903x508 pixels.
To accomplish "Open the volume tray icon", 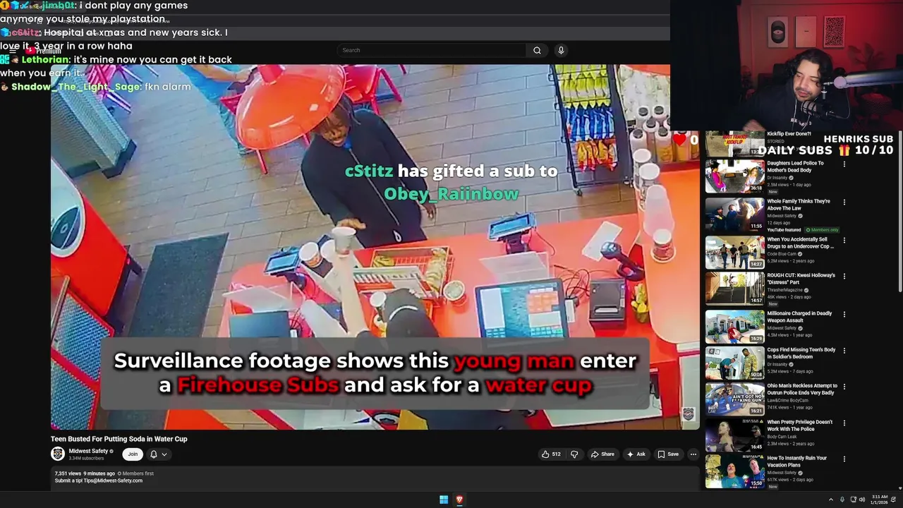I will pyautogui.click(x=862, y=500).
